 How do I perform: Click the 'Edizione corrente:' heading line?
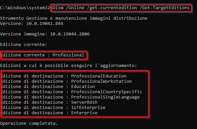pos(23,45)
